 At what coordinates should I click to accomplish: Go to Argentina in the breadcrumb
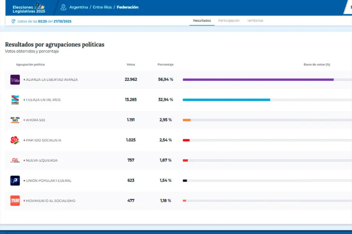pos(79,7)
